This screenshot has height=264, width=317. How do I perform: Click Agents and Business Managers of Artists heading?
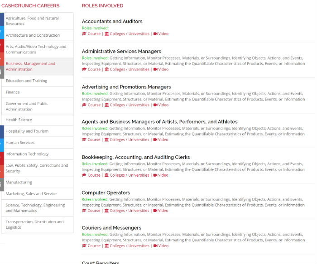(x=159, y=122)
